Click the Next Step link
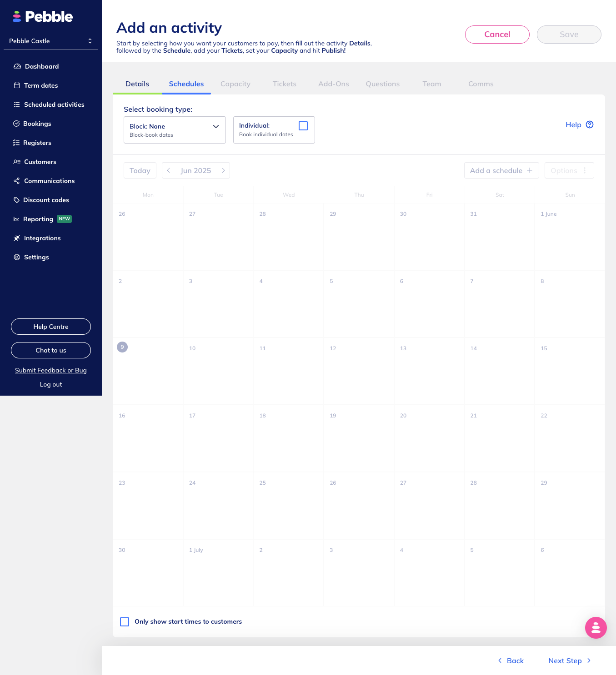The width and height of the screenshot is (616, 675). (569, 661)
